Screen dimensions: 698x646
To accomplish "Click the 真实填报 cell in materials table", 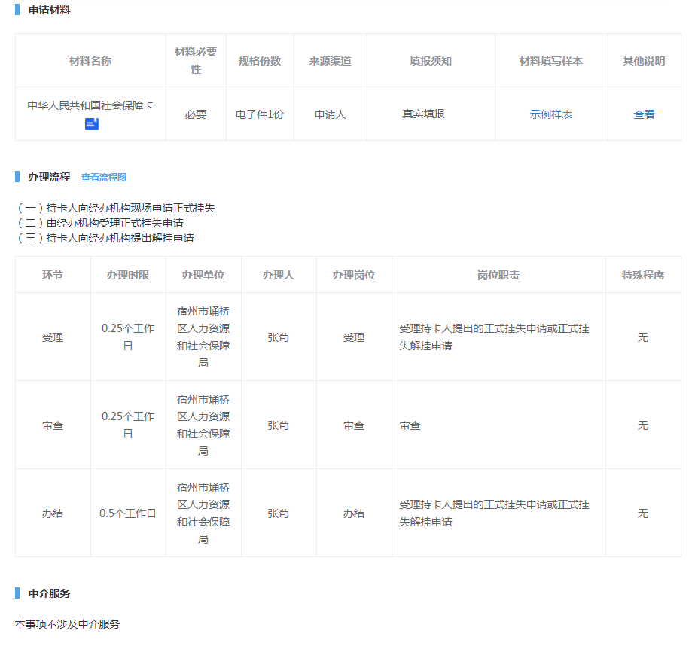I will [423, 114].
